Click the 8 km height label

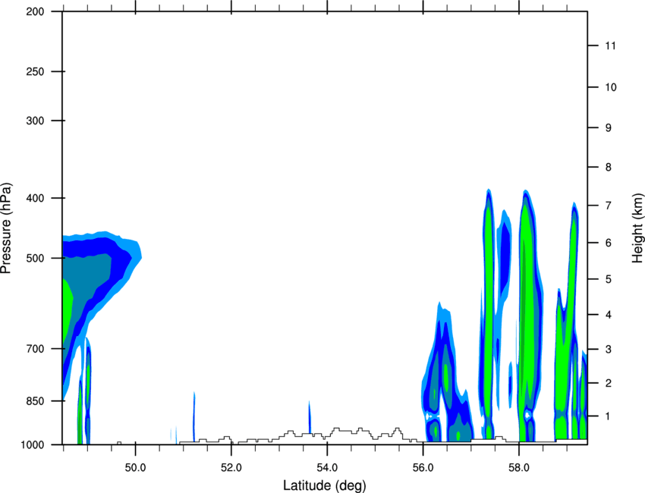click(x=609, y=167)
